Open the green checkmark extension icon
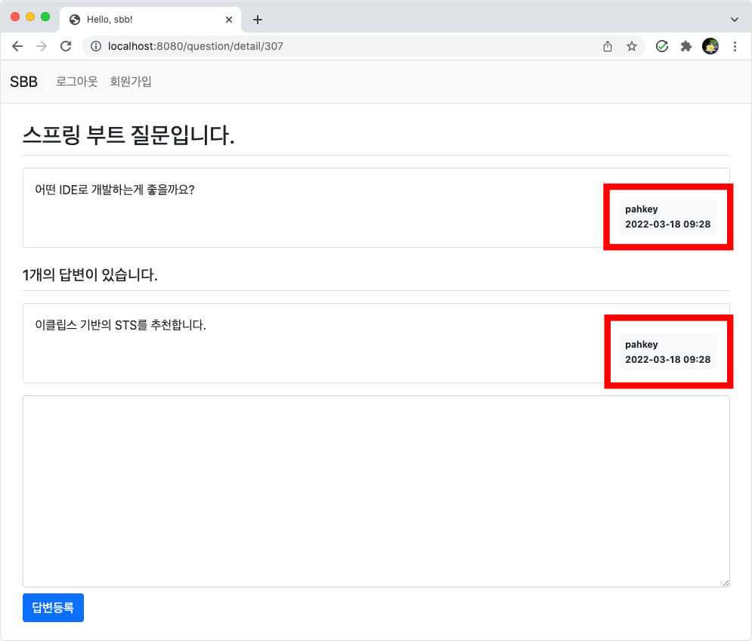752x641 pixels. click(662, 46)
